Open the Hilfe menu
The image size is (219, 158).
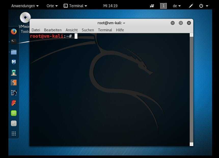tap(120, 30)
